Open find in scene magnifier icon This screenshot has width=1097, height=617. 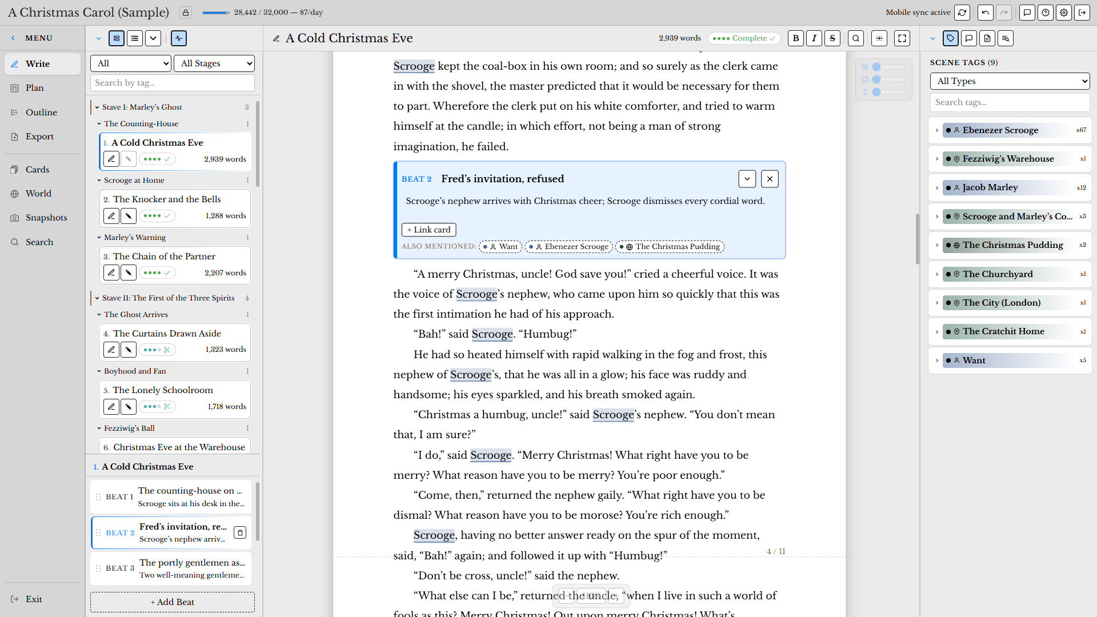(856, 38)
